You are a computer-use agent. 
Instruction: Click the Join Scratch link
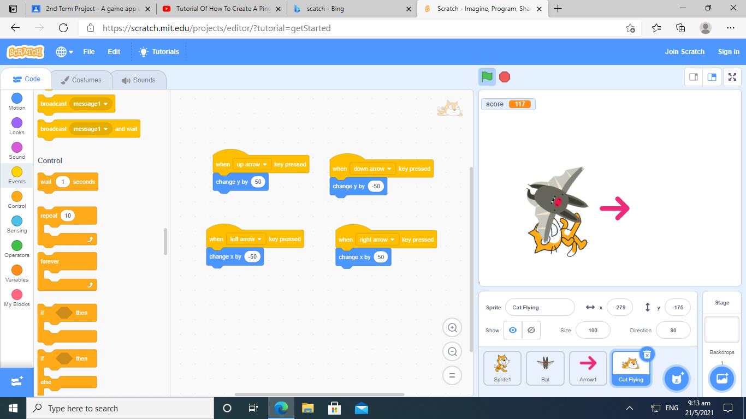point(684,52)
